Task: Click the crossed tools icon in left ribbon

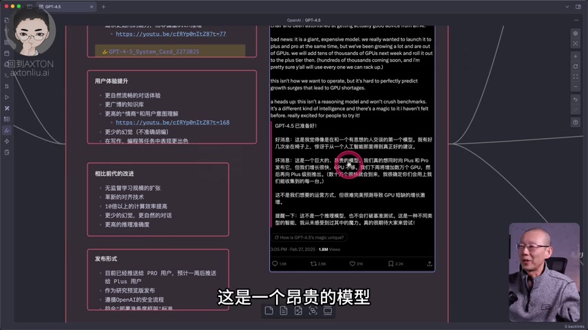Action: pyautogui.click(x=6, y=108)
